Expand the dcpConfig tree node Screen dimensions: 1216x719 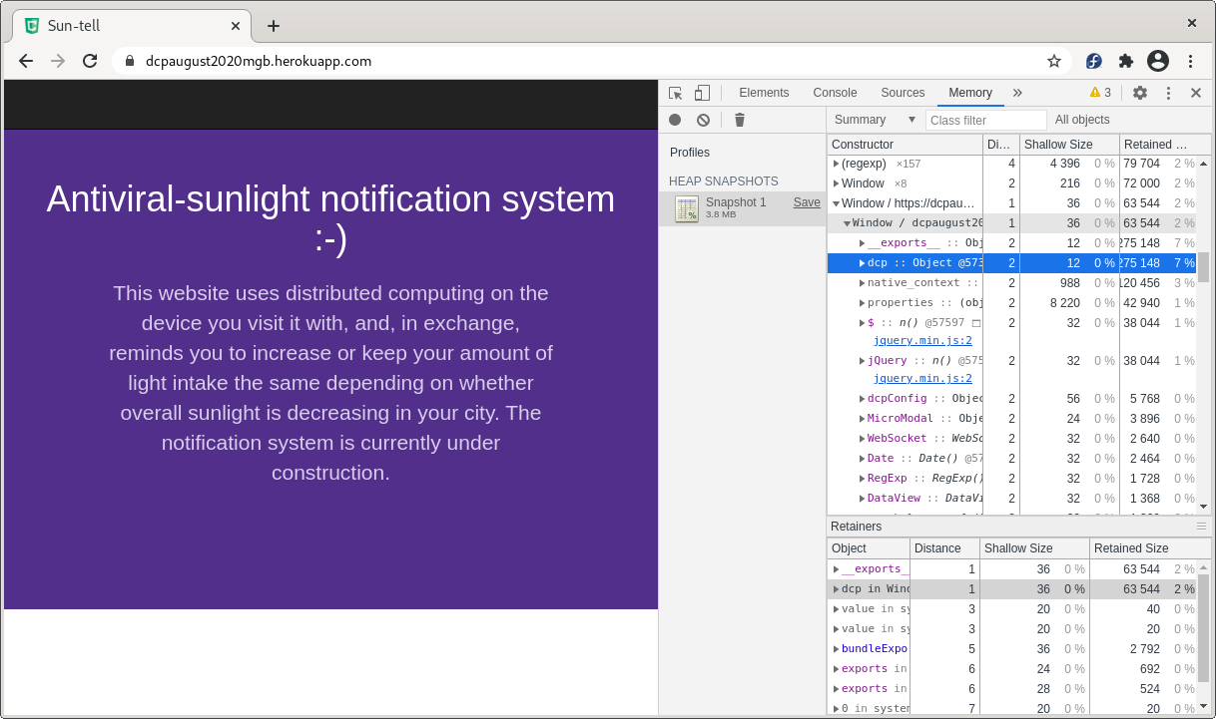pos(862,399)
